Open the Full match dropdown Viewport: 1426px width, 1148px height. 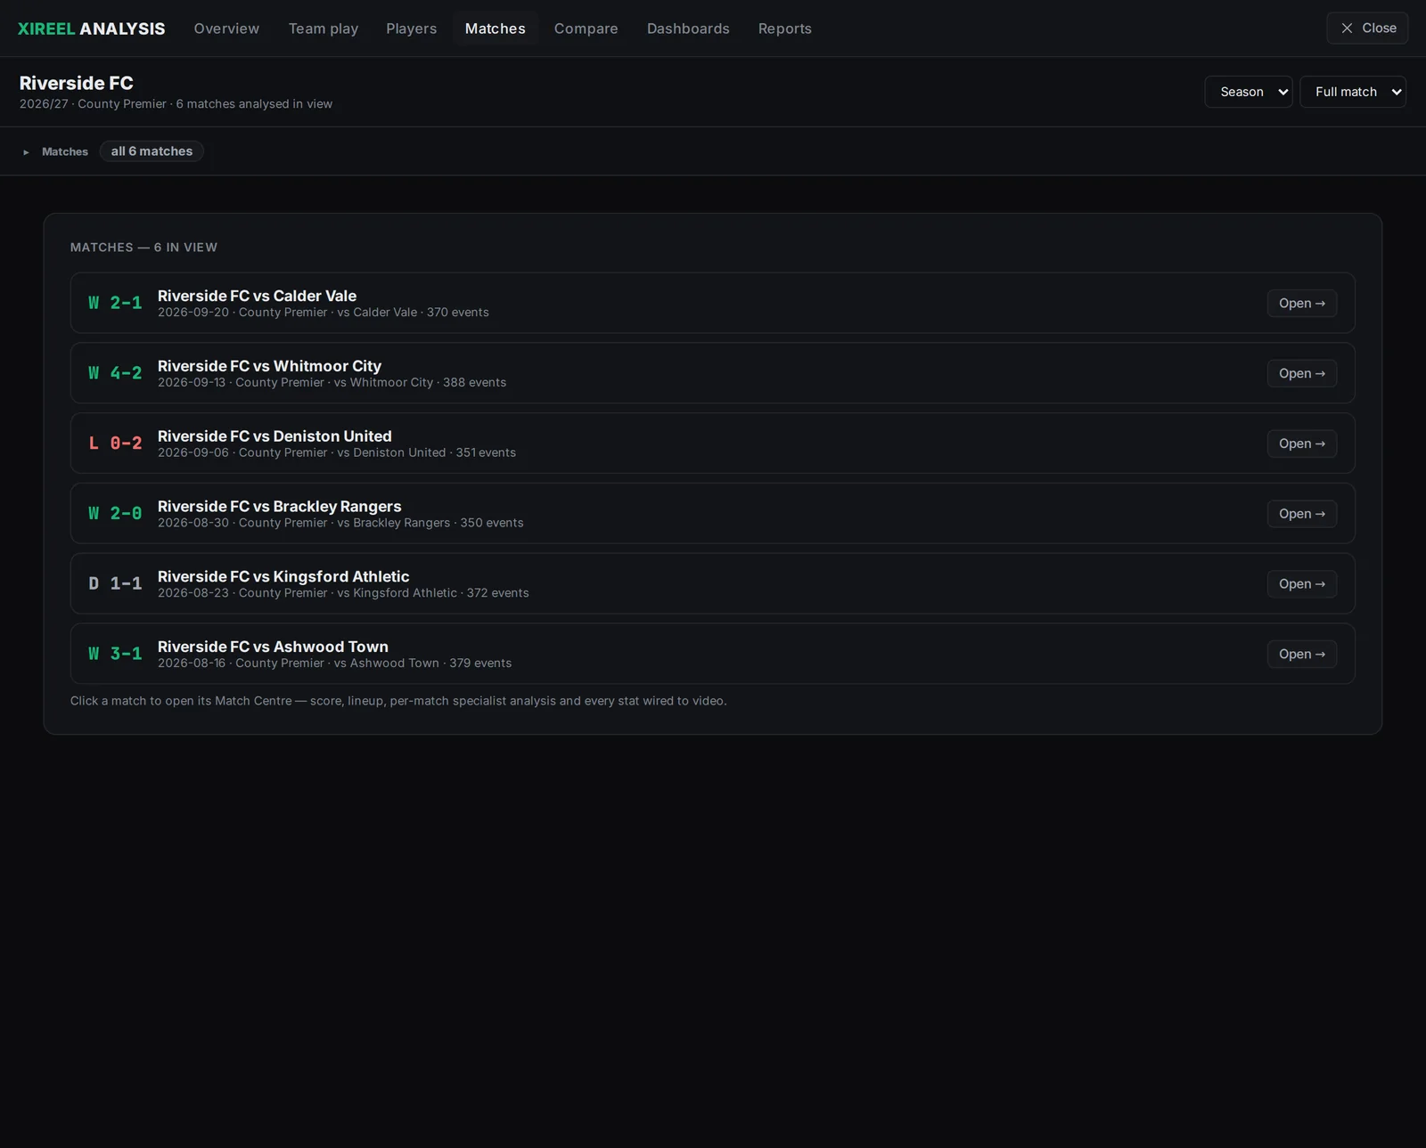pos(1353,92)
